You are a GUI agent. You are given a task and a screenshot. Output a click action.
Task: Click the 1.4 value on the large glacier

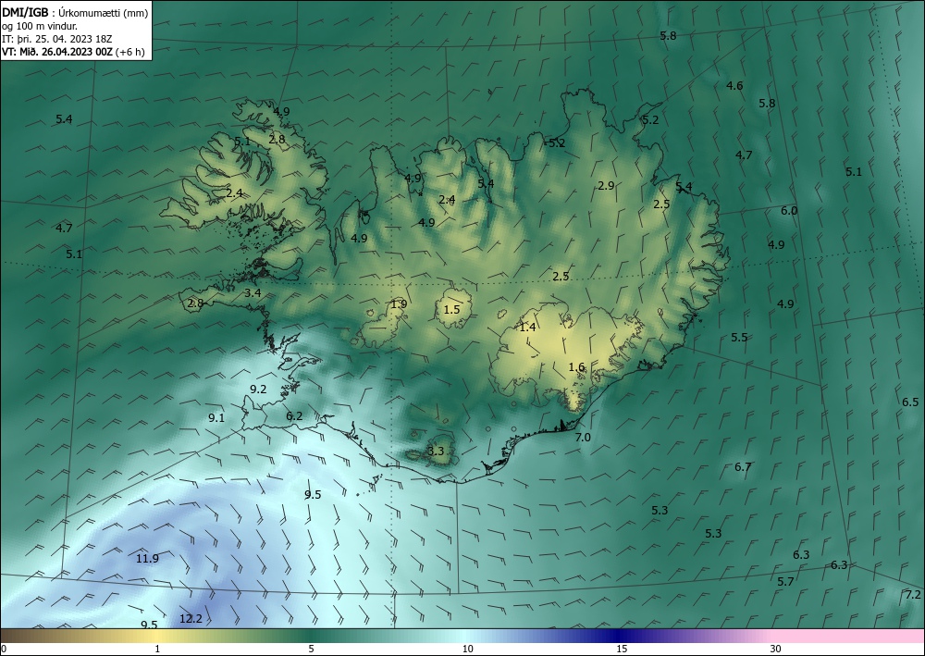527,328
